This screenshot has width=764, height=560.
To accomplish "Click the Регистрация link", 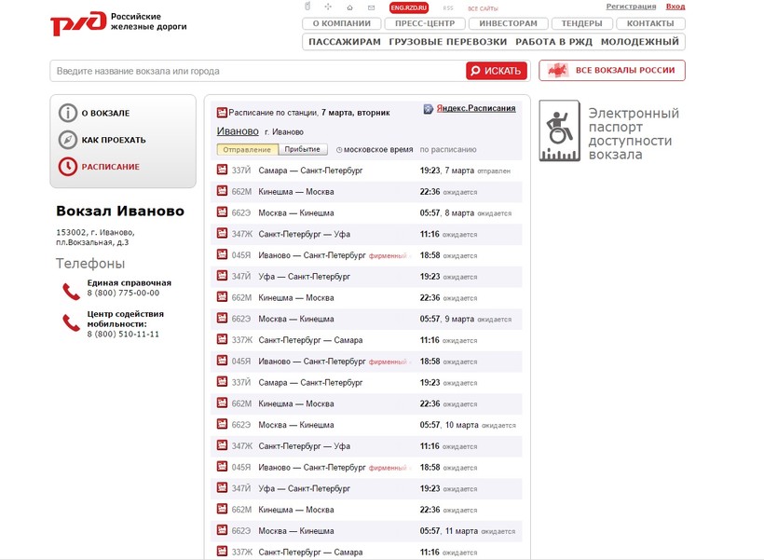I will click(x=631, y=7).
